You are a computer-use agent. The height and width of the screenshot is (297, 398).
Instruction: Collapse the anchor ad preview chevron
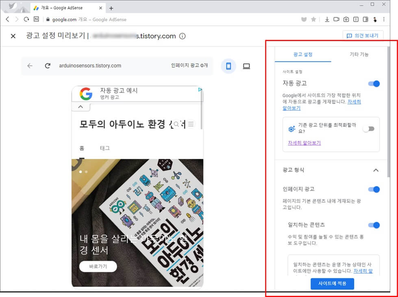80,107
